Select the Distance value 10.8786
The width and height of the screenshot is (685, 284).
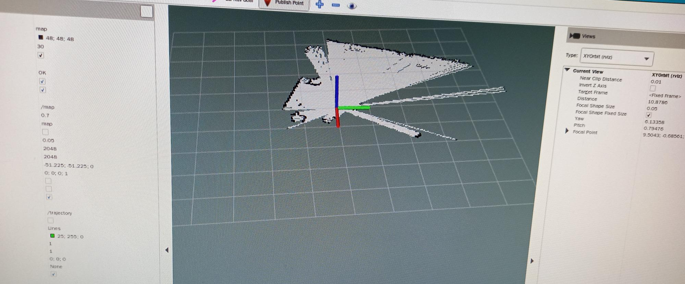657,102
